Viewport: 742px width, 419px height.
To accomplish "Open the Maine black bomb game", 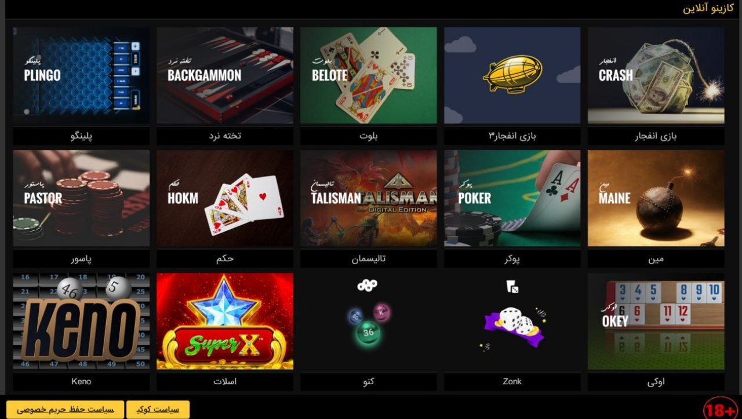I will 656,198.
